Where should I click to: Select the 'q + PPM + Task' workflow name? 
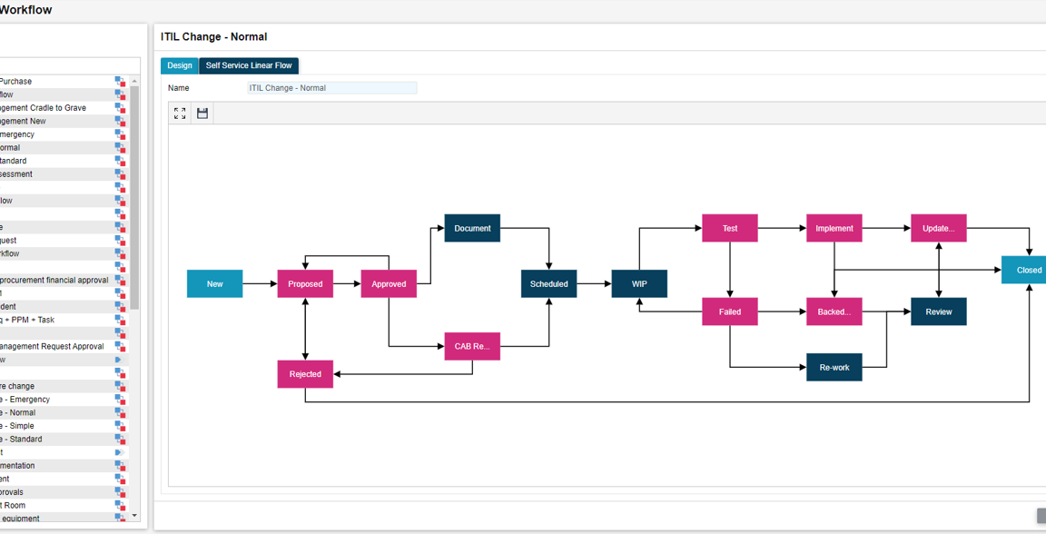click(27, 320)
